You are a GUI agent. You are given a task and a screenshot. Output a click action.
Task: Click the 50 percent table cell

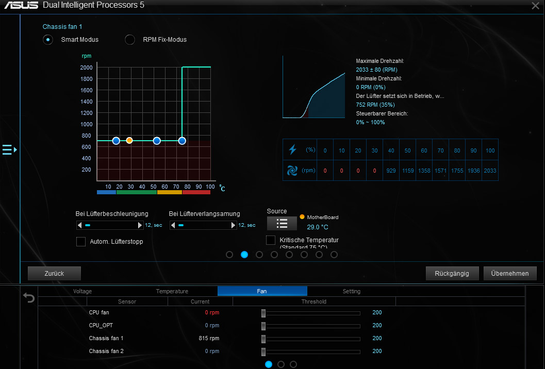point(407,150)
